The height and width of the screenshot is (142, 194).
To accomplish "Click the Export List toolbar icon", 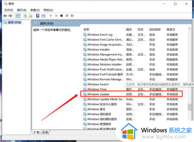I will click(31, 16).
